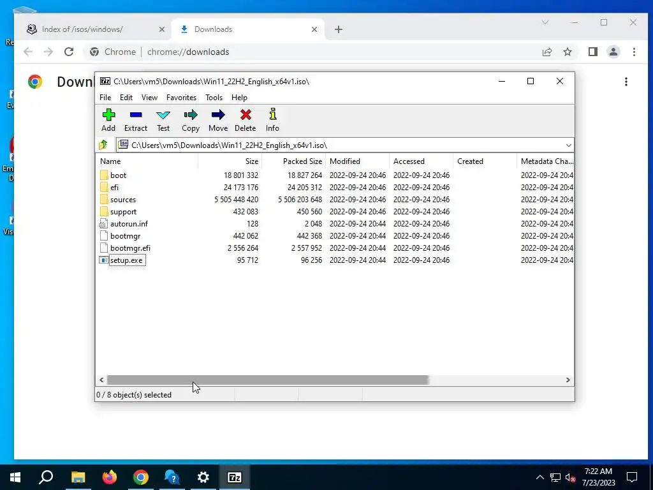
Task: Open the notification center icon
Action: click(x=632, y=477)
